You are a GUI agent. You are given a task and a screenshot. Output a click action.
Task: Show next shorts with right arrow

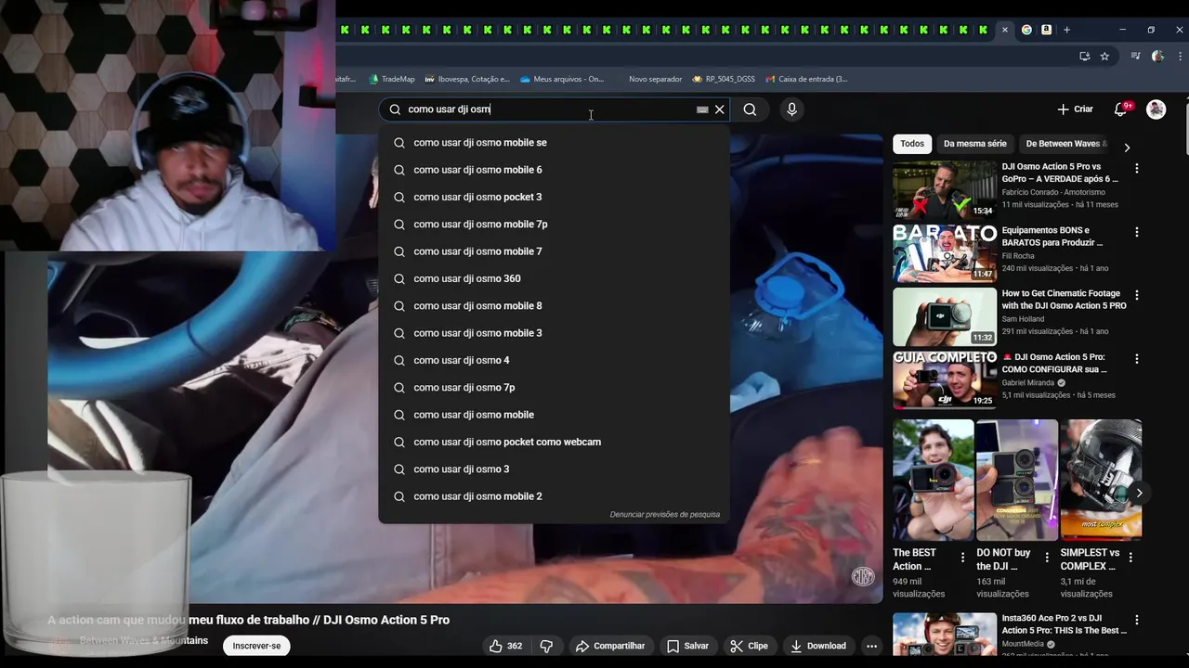point(1139,493)
